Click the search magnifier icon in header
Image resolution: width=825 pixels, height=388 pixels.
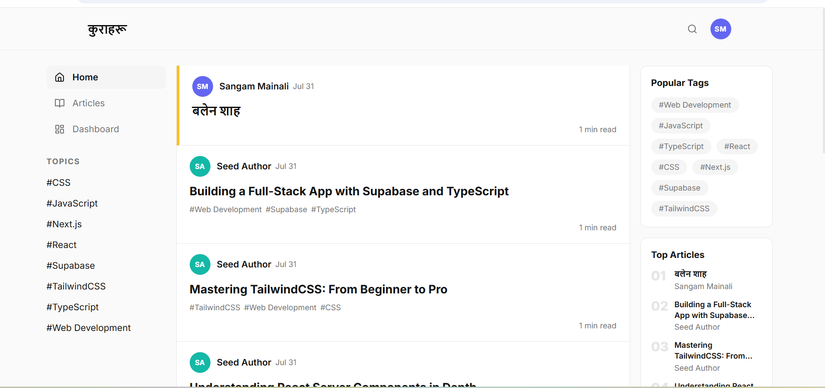point(692,29)
